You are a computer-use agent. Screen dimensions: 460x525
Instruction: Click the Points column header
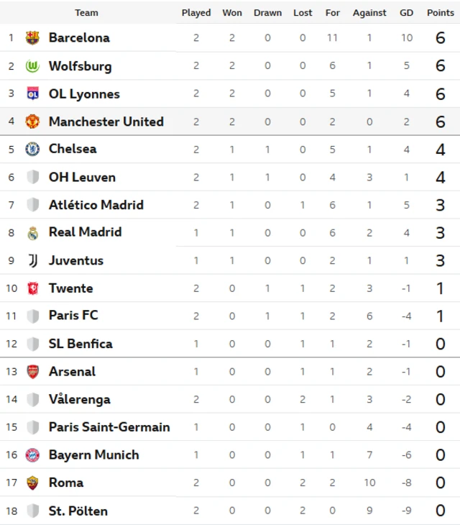[441, 13]
